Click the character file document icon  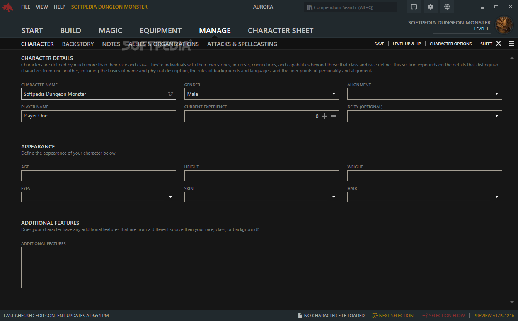pyautogui.click(x=300, y=316)
